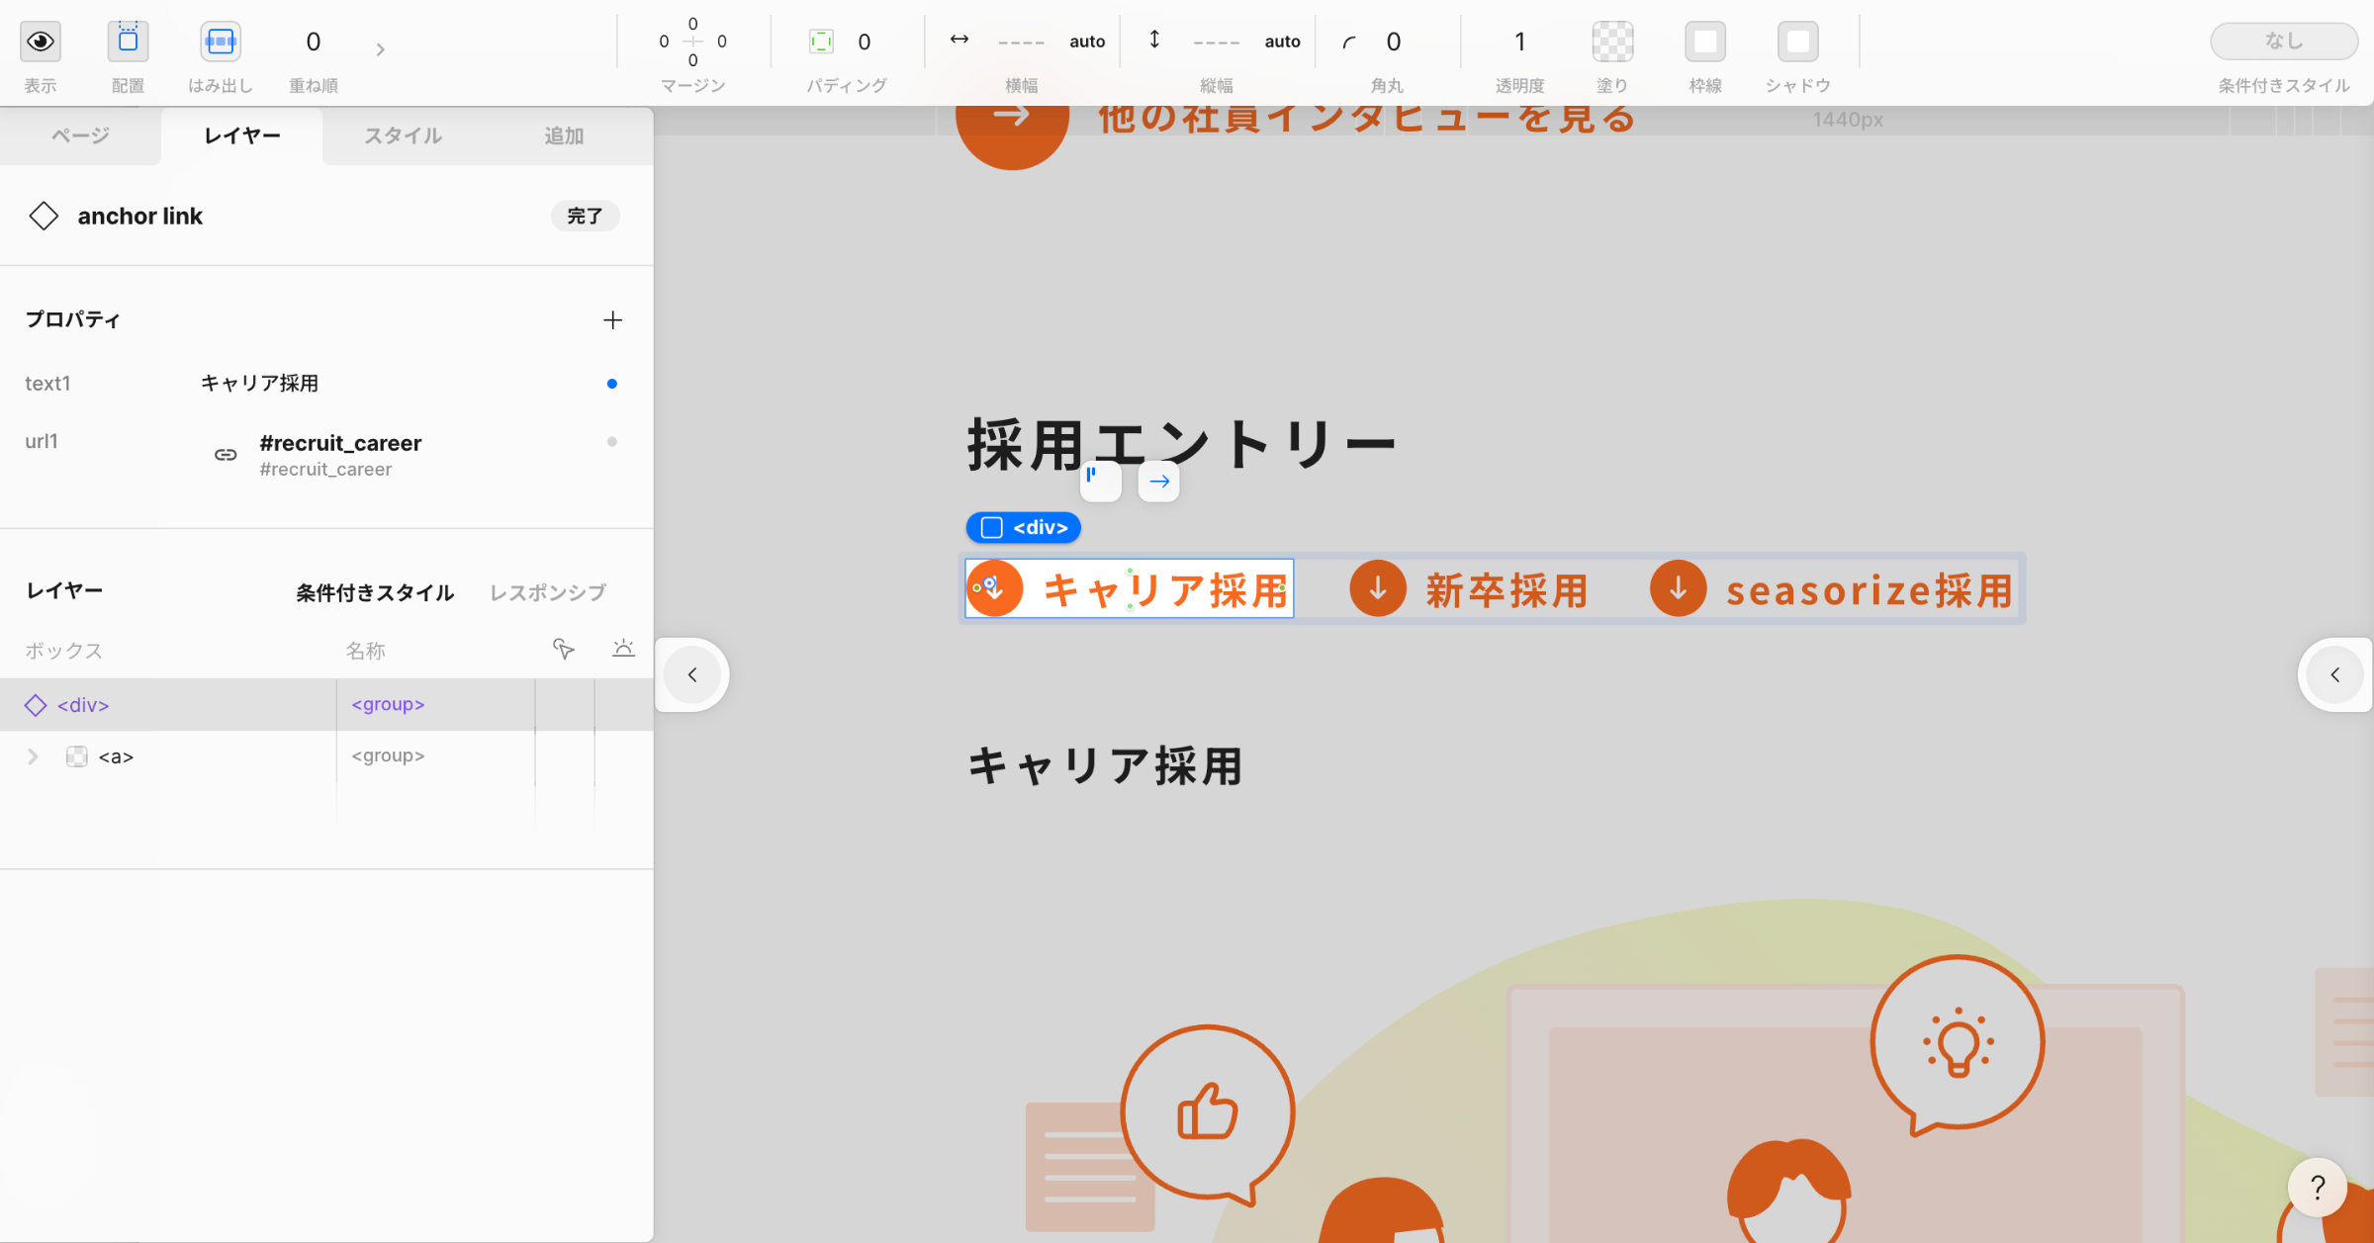The width and height of the screenshot is (2374, 1243).
Task: Add a property with the plus button
Action: [612, 319]
